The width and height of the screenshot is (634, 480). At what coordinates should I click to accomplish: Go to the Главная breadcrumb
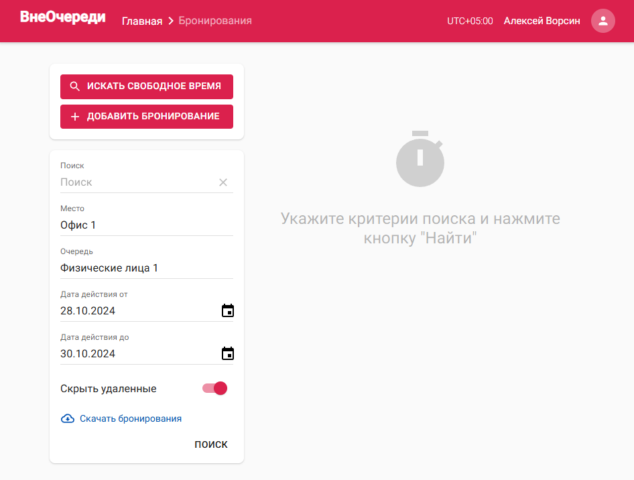(142, 21)
